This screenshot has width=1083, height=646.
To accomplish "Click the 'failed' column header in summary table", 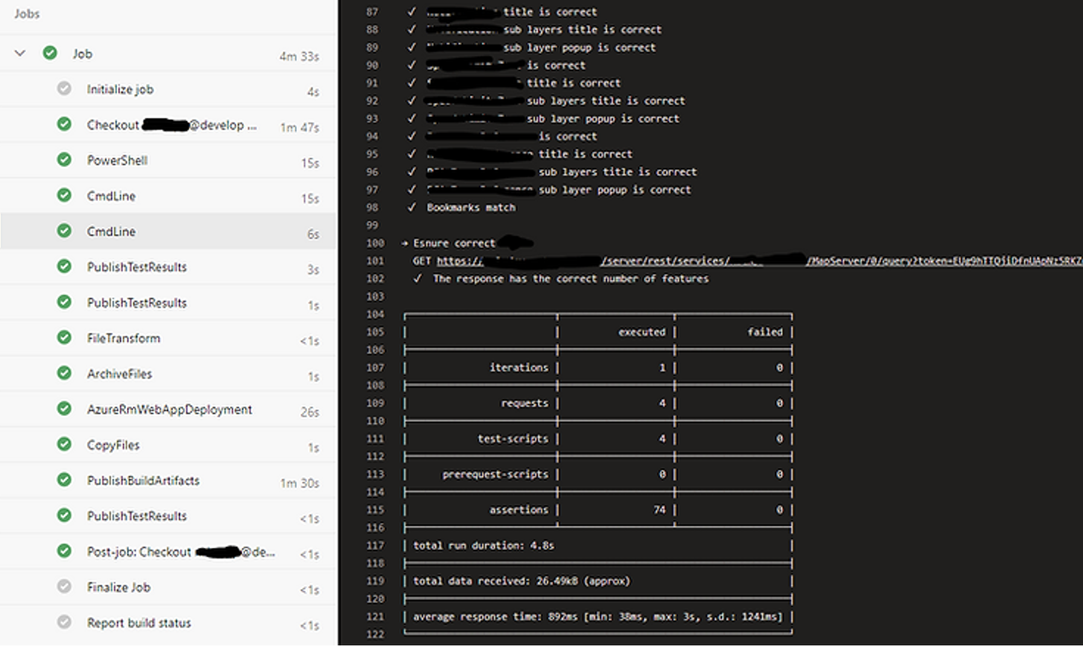I will pos(764,332).
